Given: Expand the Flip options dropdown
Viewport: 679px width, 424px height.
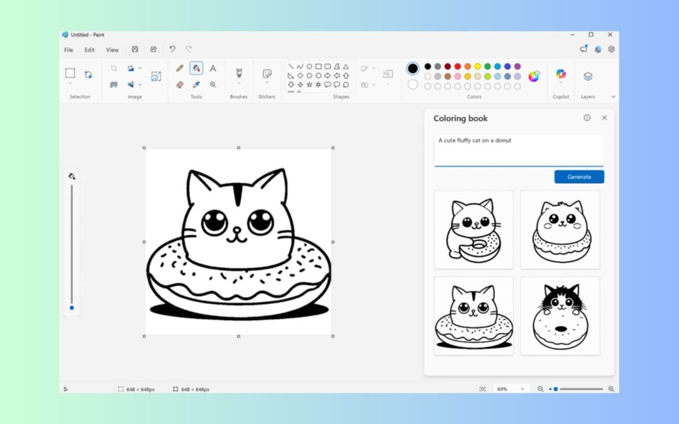Looking at the screenshot, I should pos(140,84).
